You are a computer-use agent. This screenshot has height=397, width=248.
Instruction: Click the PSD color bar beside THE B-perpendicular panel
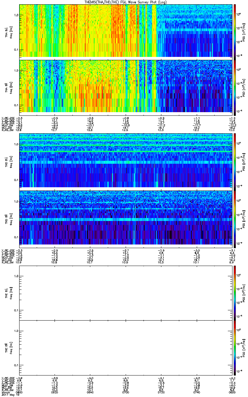(x=235, y=293)
